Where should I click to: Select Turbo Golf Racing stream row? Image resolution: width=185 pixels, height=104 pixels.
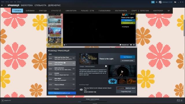pyautogui.click(x=62, y=64)
